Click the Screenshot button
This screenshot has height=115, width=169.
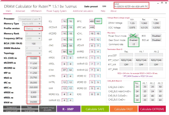pos(12,107)
